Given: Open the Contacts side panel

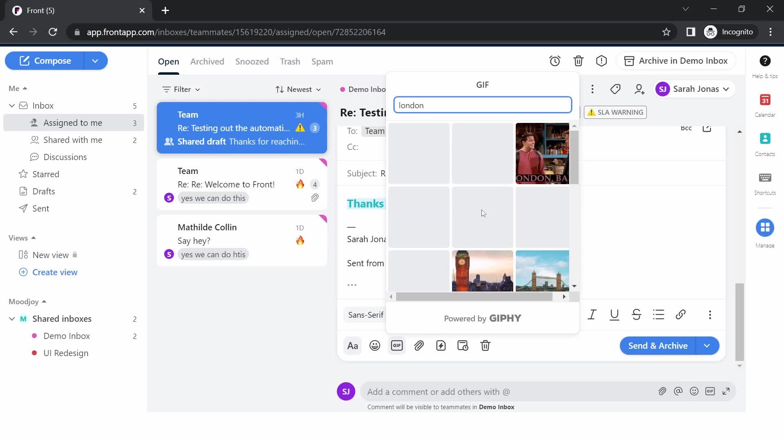Looking at the screenshot, I should [765, 144].
